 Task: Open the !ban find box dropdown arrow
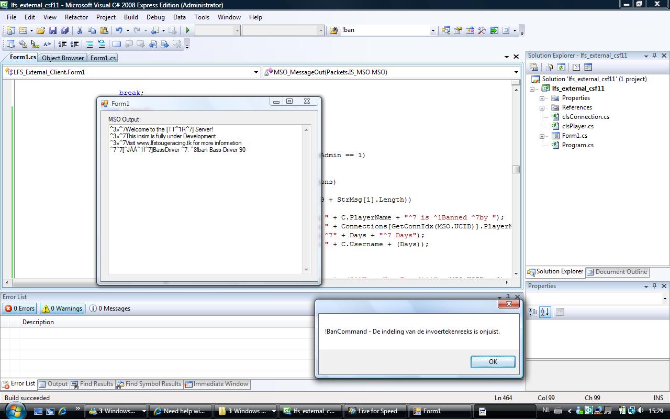click(433, 30)
